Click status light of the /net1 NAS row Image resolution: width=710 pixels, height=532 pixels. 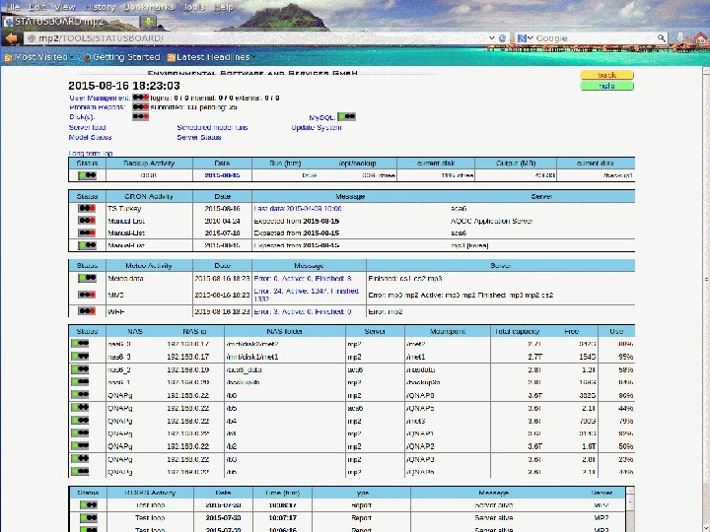80,357
